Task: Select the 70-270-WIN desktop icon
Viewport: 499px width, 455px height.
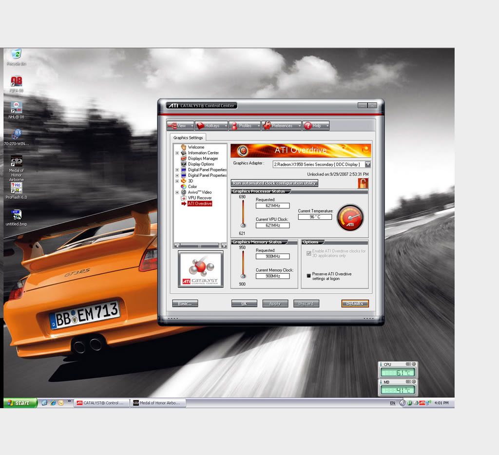Action: coord(16,137)
